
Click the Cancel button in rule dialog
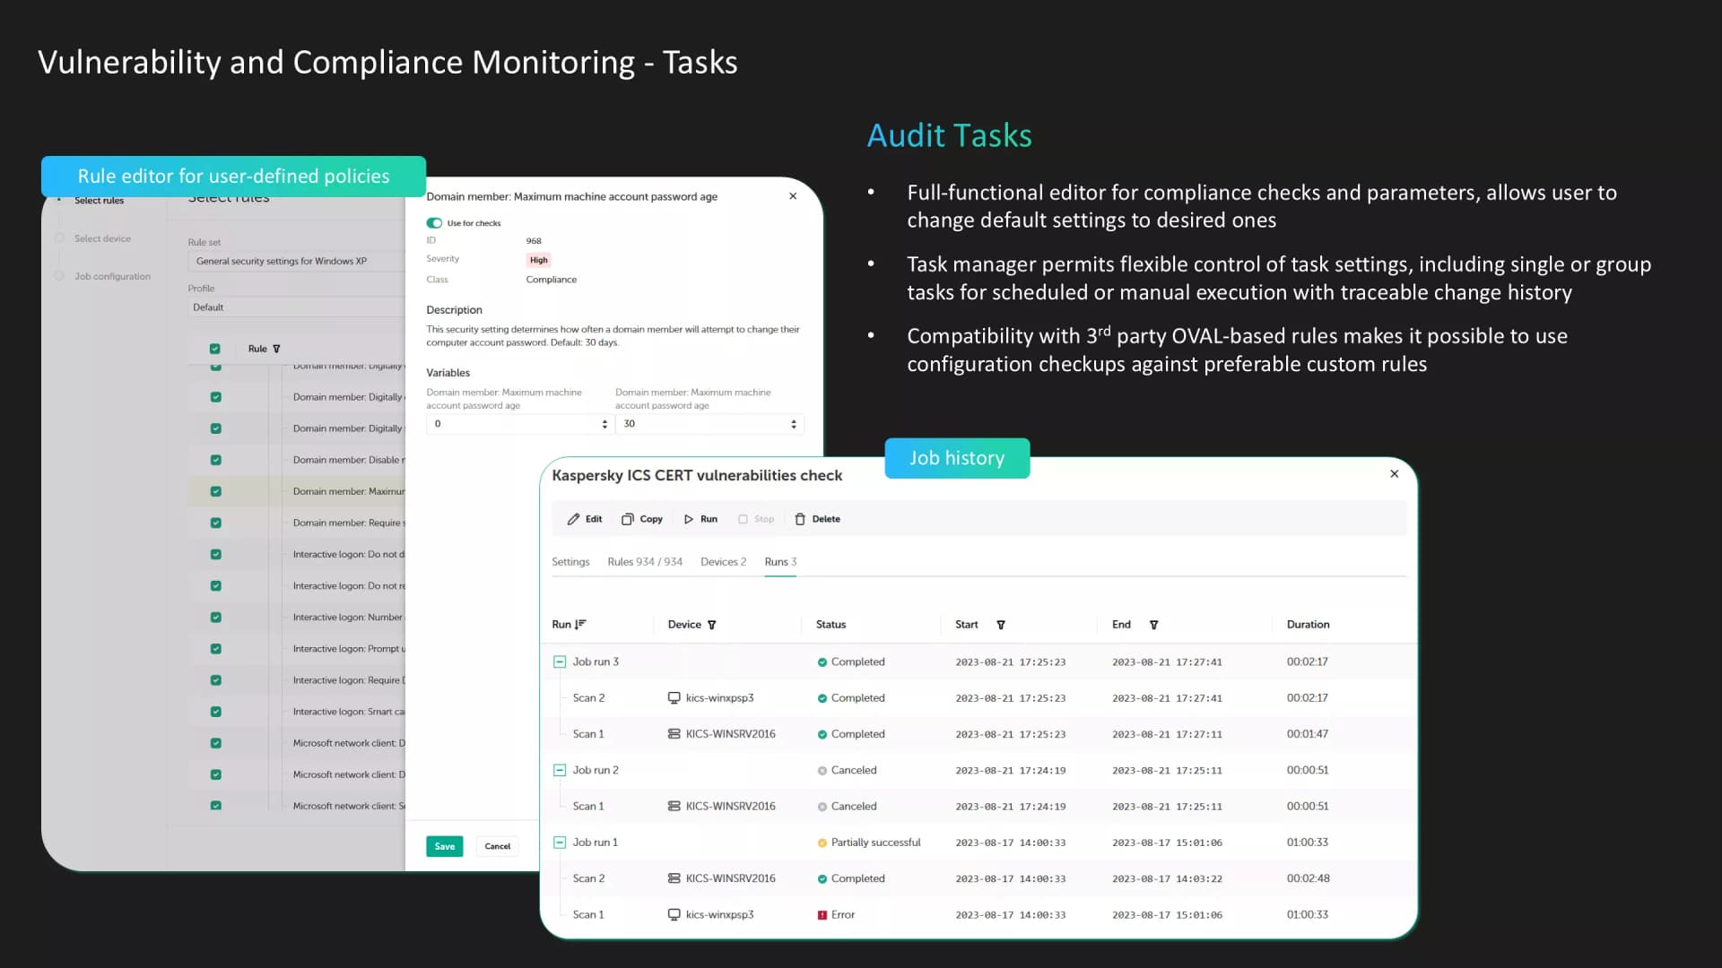tap(498, 846)
